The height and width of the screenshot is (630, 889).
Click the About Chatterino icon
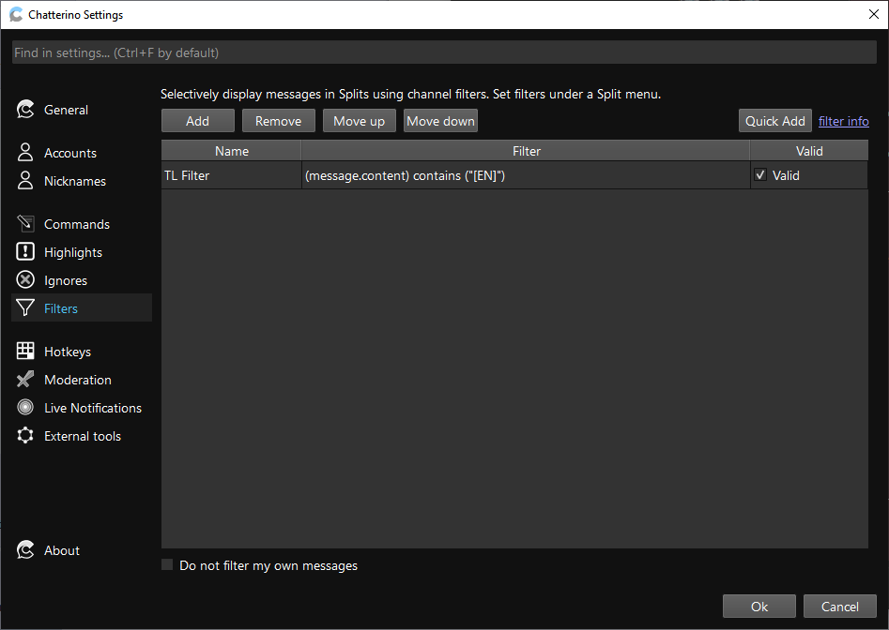(x=25, y=549)
